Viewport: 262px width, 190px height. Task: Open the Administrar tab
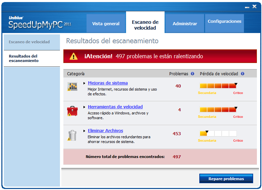point(185,23)
